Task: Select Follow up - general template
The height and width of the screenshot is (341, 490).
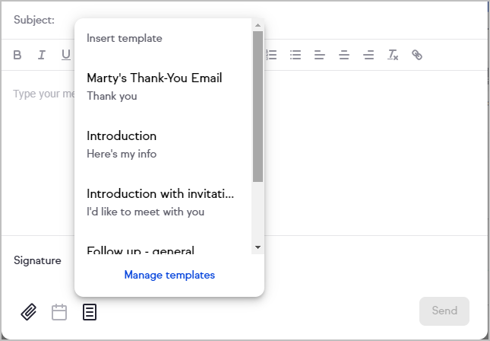Action: pyautogui.click(x=163, y=250)
